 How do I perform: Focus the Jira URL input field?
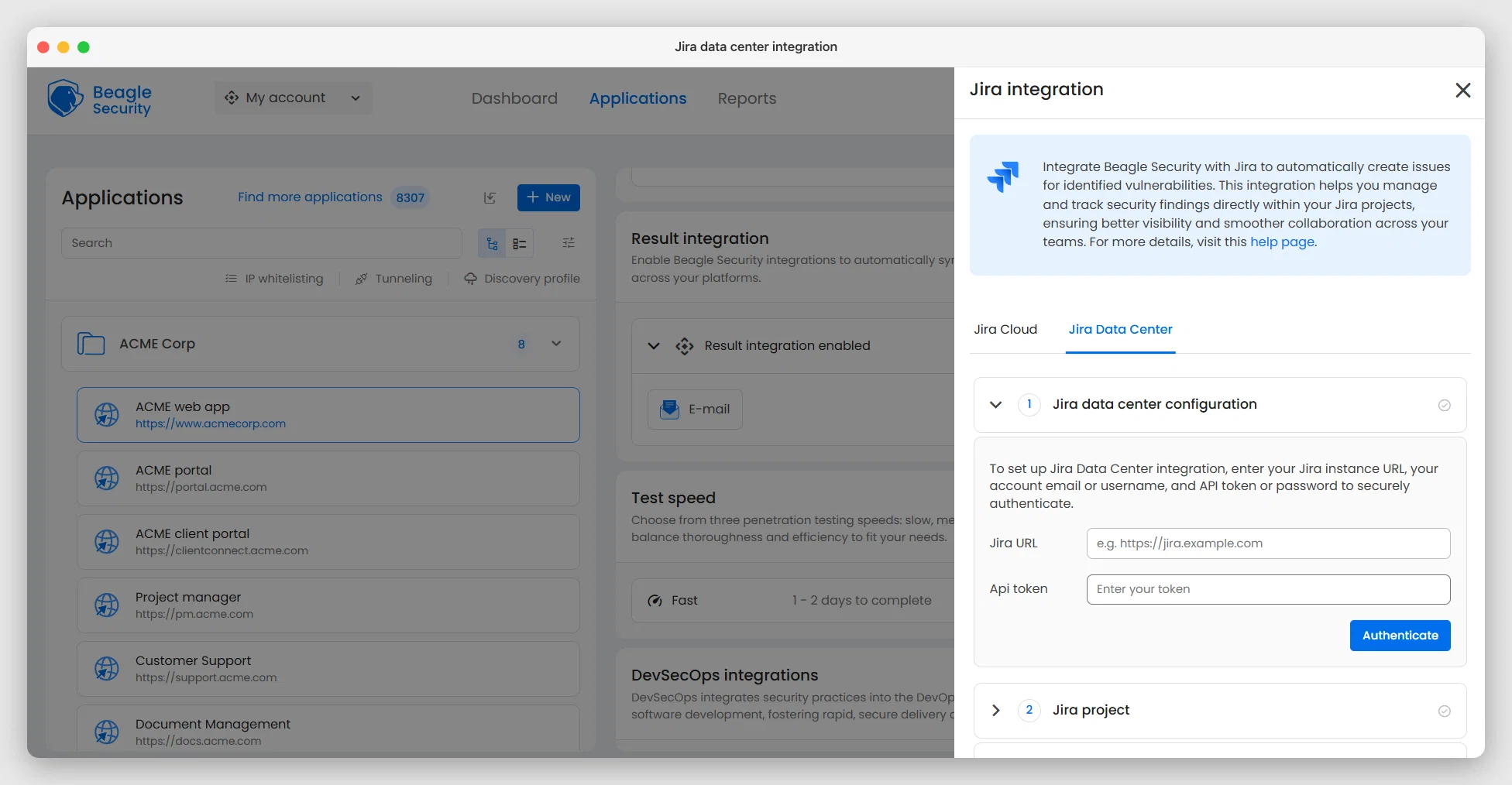click(1268, 543)
